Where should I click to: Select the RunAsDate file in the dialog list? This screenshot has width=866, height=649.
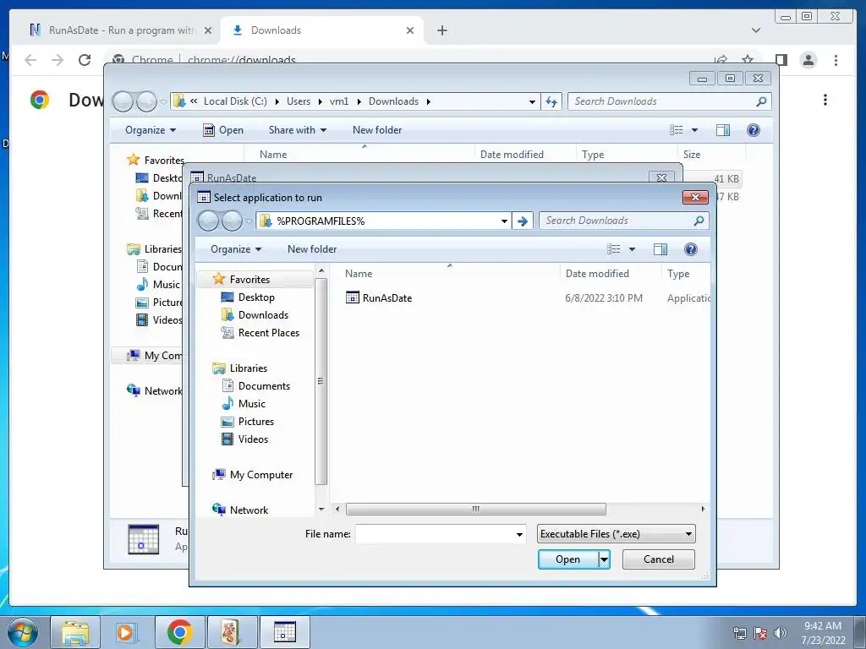tap(379, 298)
